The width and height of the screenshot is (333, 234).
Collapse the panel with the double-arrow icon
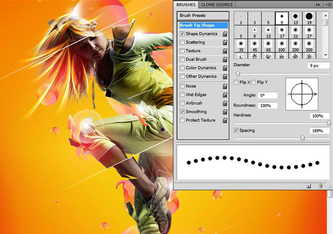318,5
